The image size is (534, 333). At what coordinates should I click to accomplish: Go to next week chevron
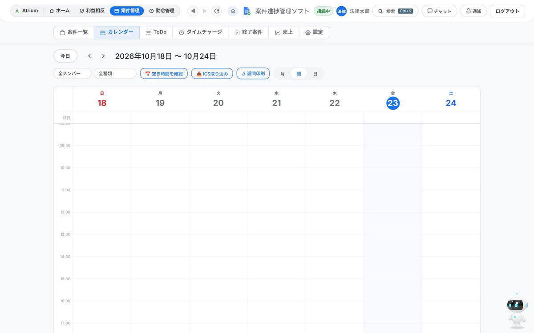(x=103, y=56)
